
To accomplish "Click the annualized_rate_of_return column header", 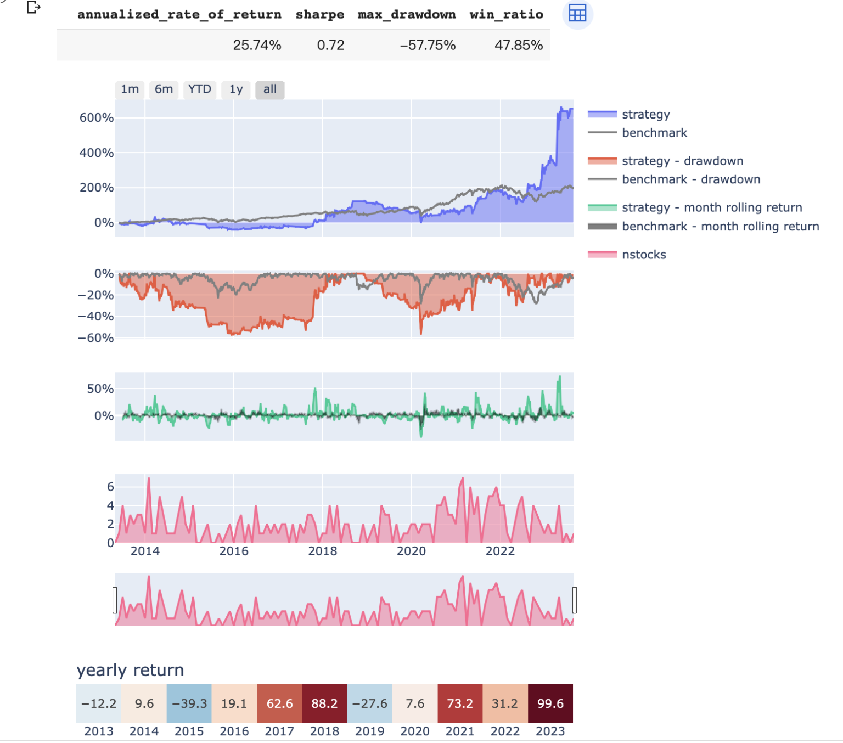I will pyautogui.click(x=179, y=15).
